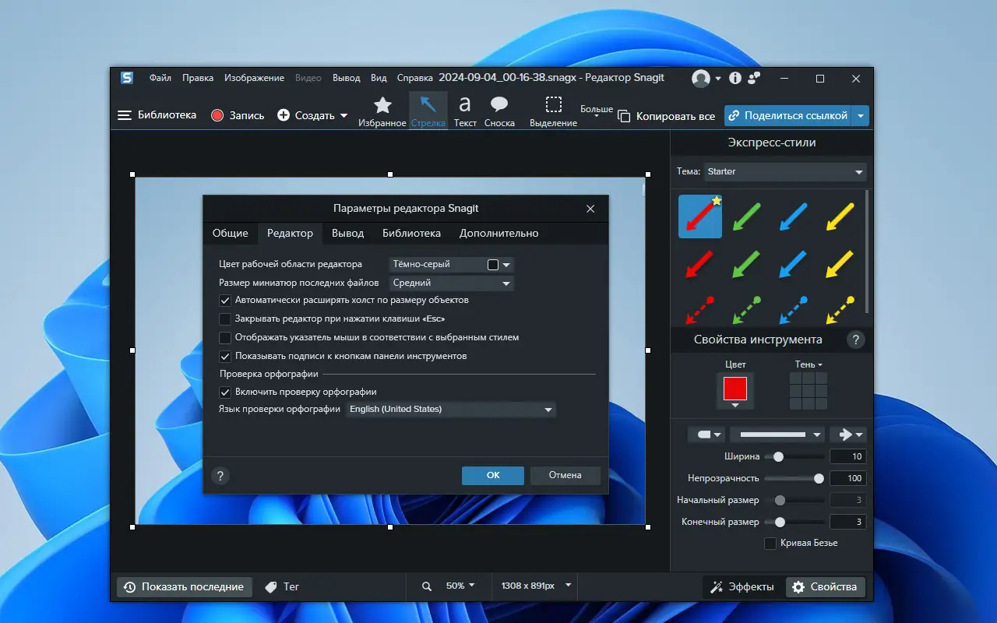Enable the Кривая Безье checkbox
The image size is (997, 623).
770,543
